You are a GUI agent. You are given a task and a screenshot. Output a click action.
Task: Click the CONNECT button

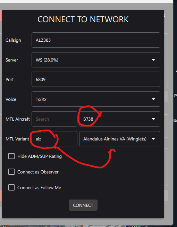(x=83, y=205)
